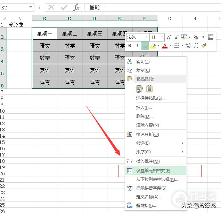Click the insert function fx icon

[76, 7]
